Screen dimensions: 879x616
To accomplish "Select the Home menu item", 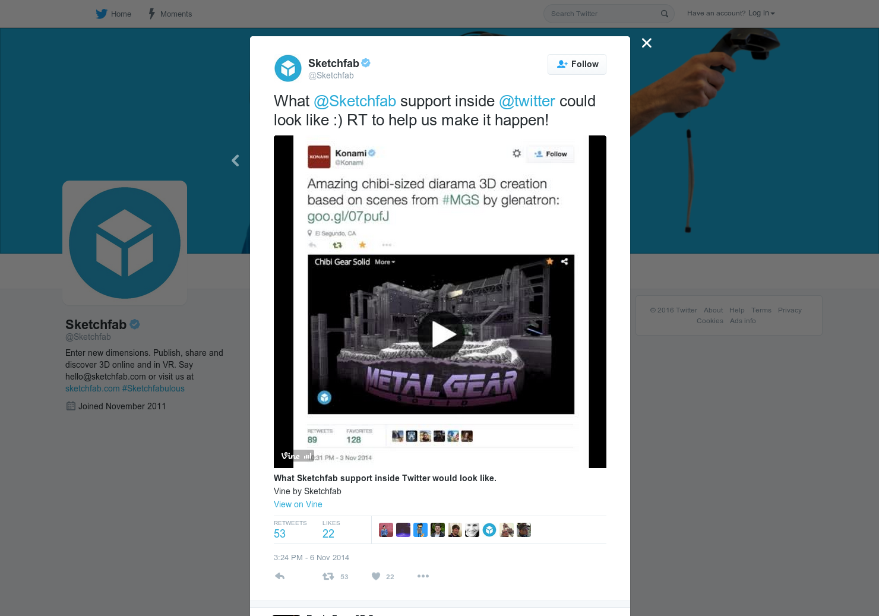I will pos(121,14).
